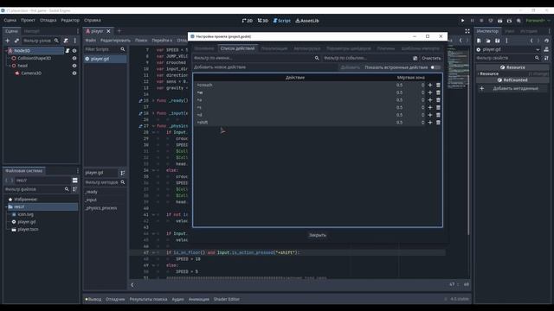Add a new node in Scene dock
The width and height of the screenshot is (554, 311).
[8, 41]
